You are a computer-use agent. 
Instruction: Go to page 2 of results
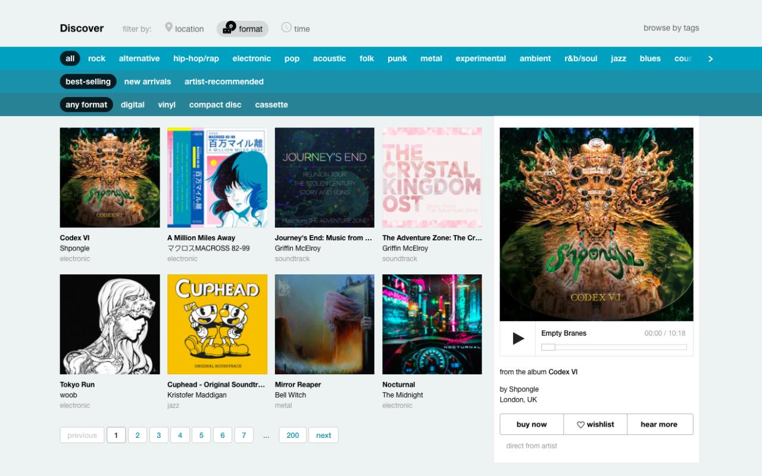tap(138, 436)
